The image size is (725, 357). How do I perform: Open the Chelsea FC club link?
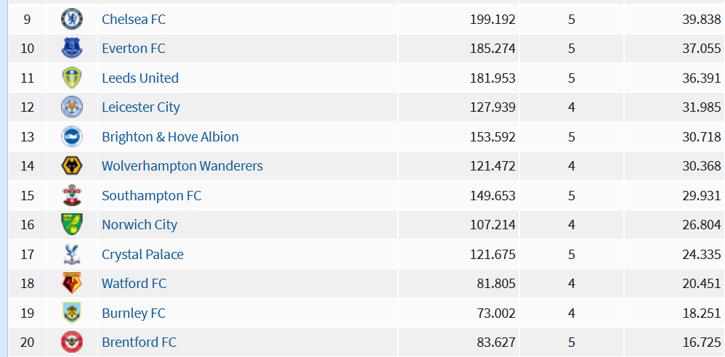point(134,19)
